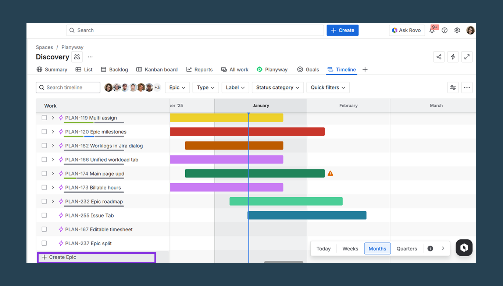Switch to the Backlog tab
The width and height of the screenshot is (503, 286).
[x=114, y=70]
